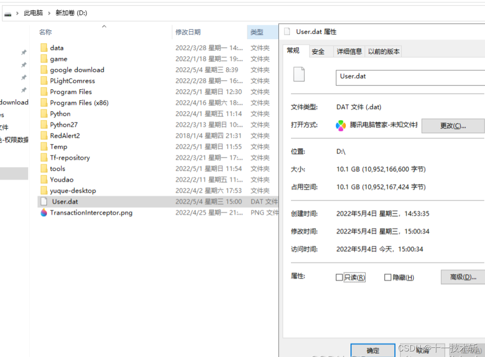Click the RedAlert2 folder icon
The image size is (485, 357).
click(x=44, y=135)
